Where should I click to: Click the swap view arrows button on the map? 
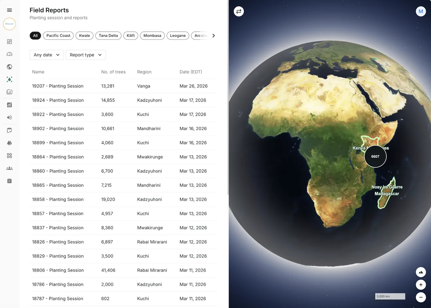(239, 11)
